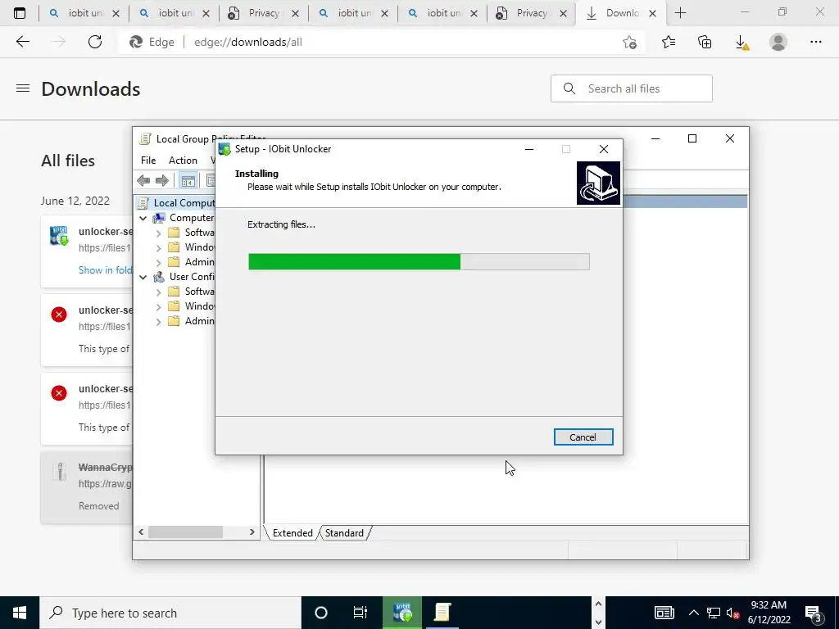
Task: Switch to the Standard tab
Action: coord(344,532)
